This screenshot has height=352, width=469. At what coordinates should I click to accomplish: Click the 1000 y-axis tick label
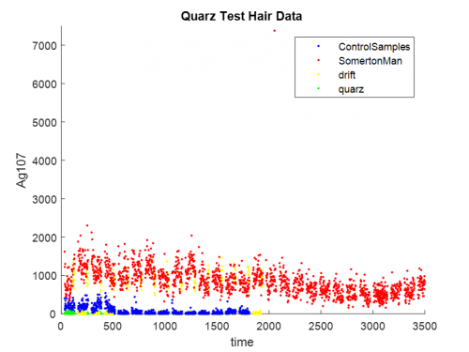[44, 276]
